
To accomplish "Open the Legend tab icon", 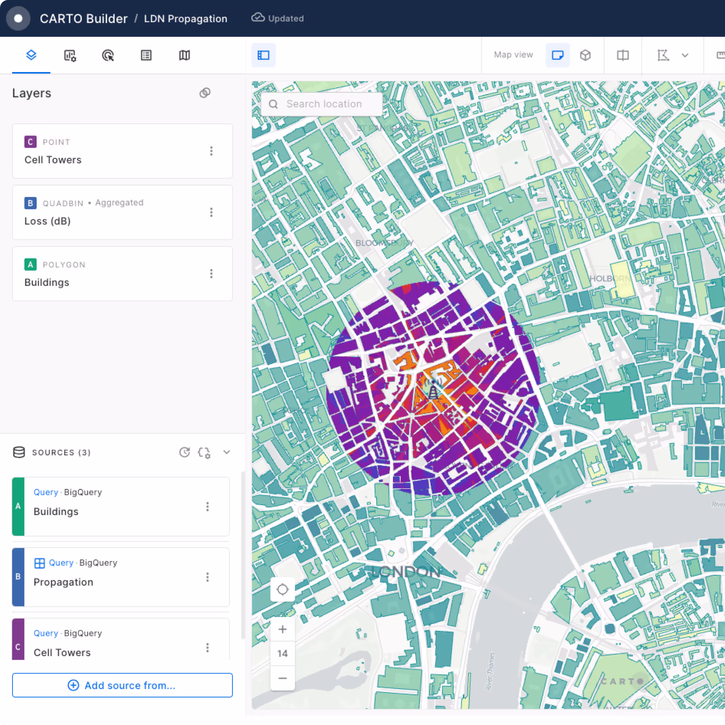I will point(146,55).
